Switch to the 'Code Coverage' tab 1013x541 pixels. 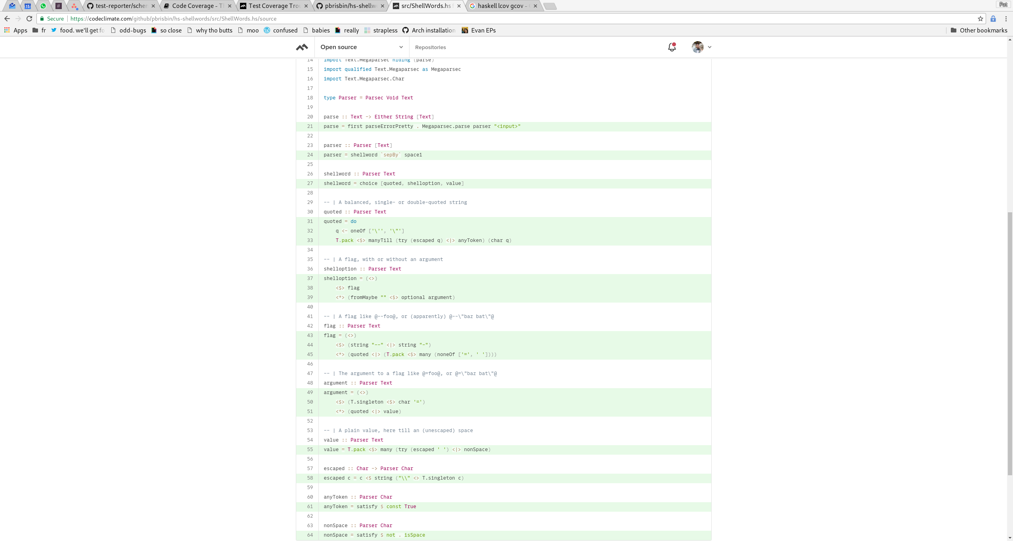(x=194, y=6)
